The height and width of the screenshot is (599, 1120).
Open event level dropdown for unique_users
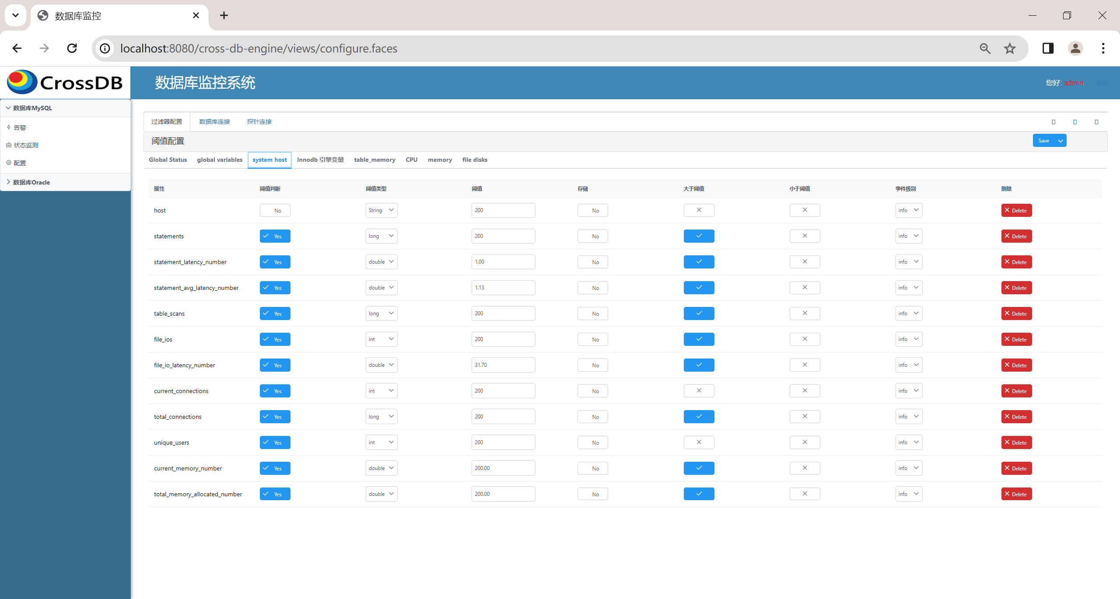tap(908, 442)
